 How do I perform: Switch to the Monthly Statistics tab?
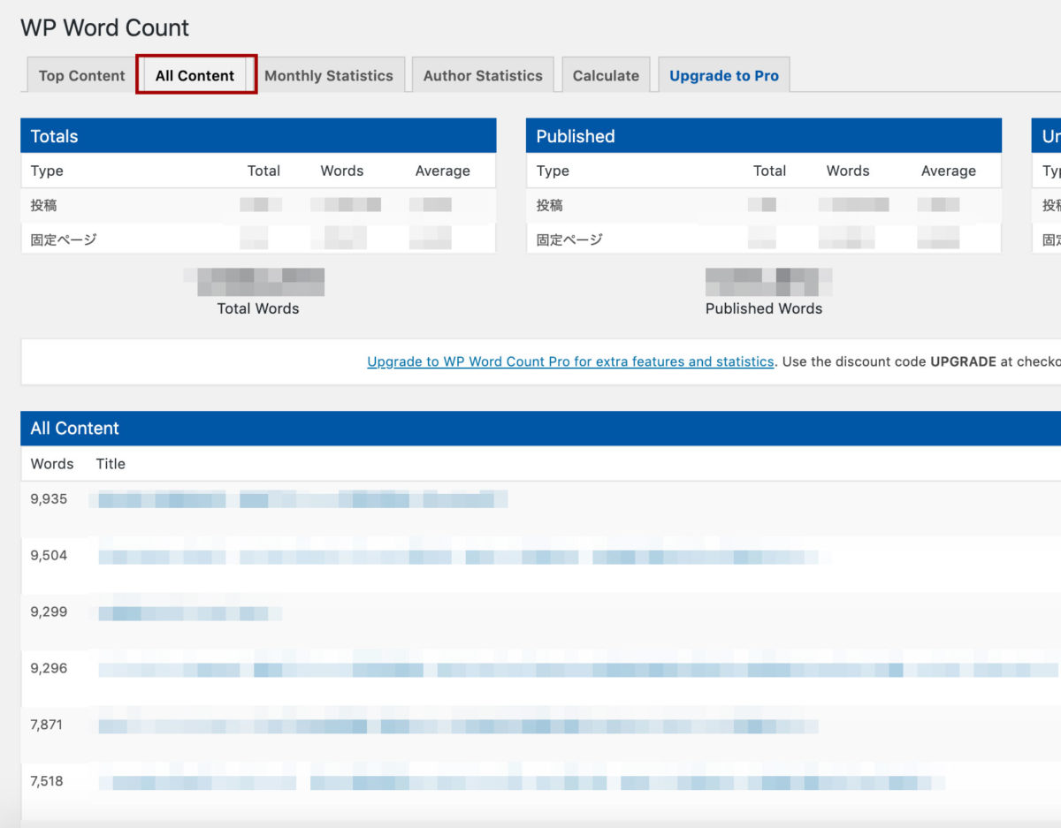328,76
